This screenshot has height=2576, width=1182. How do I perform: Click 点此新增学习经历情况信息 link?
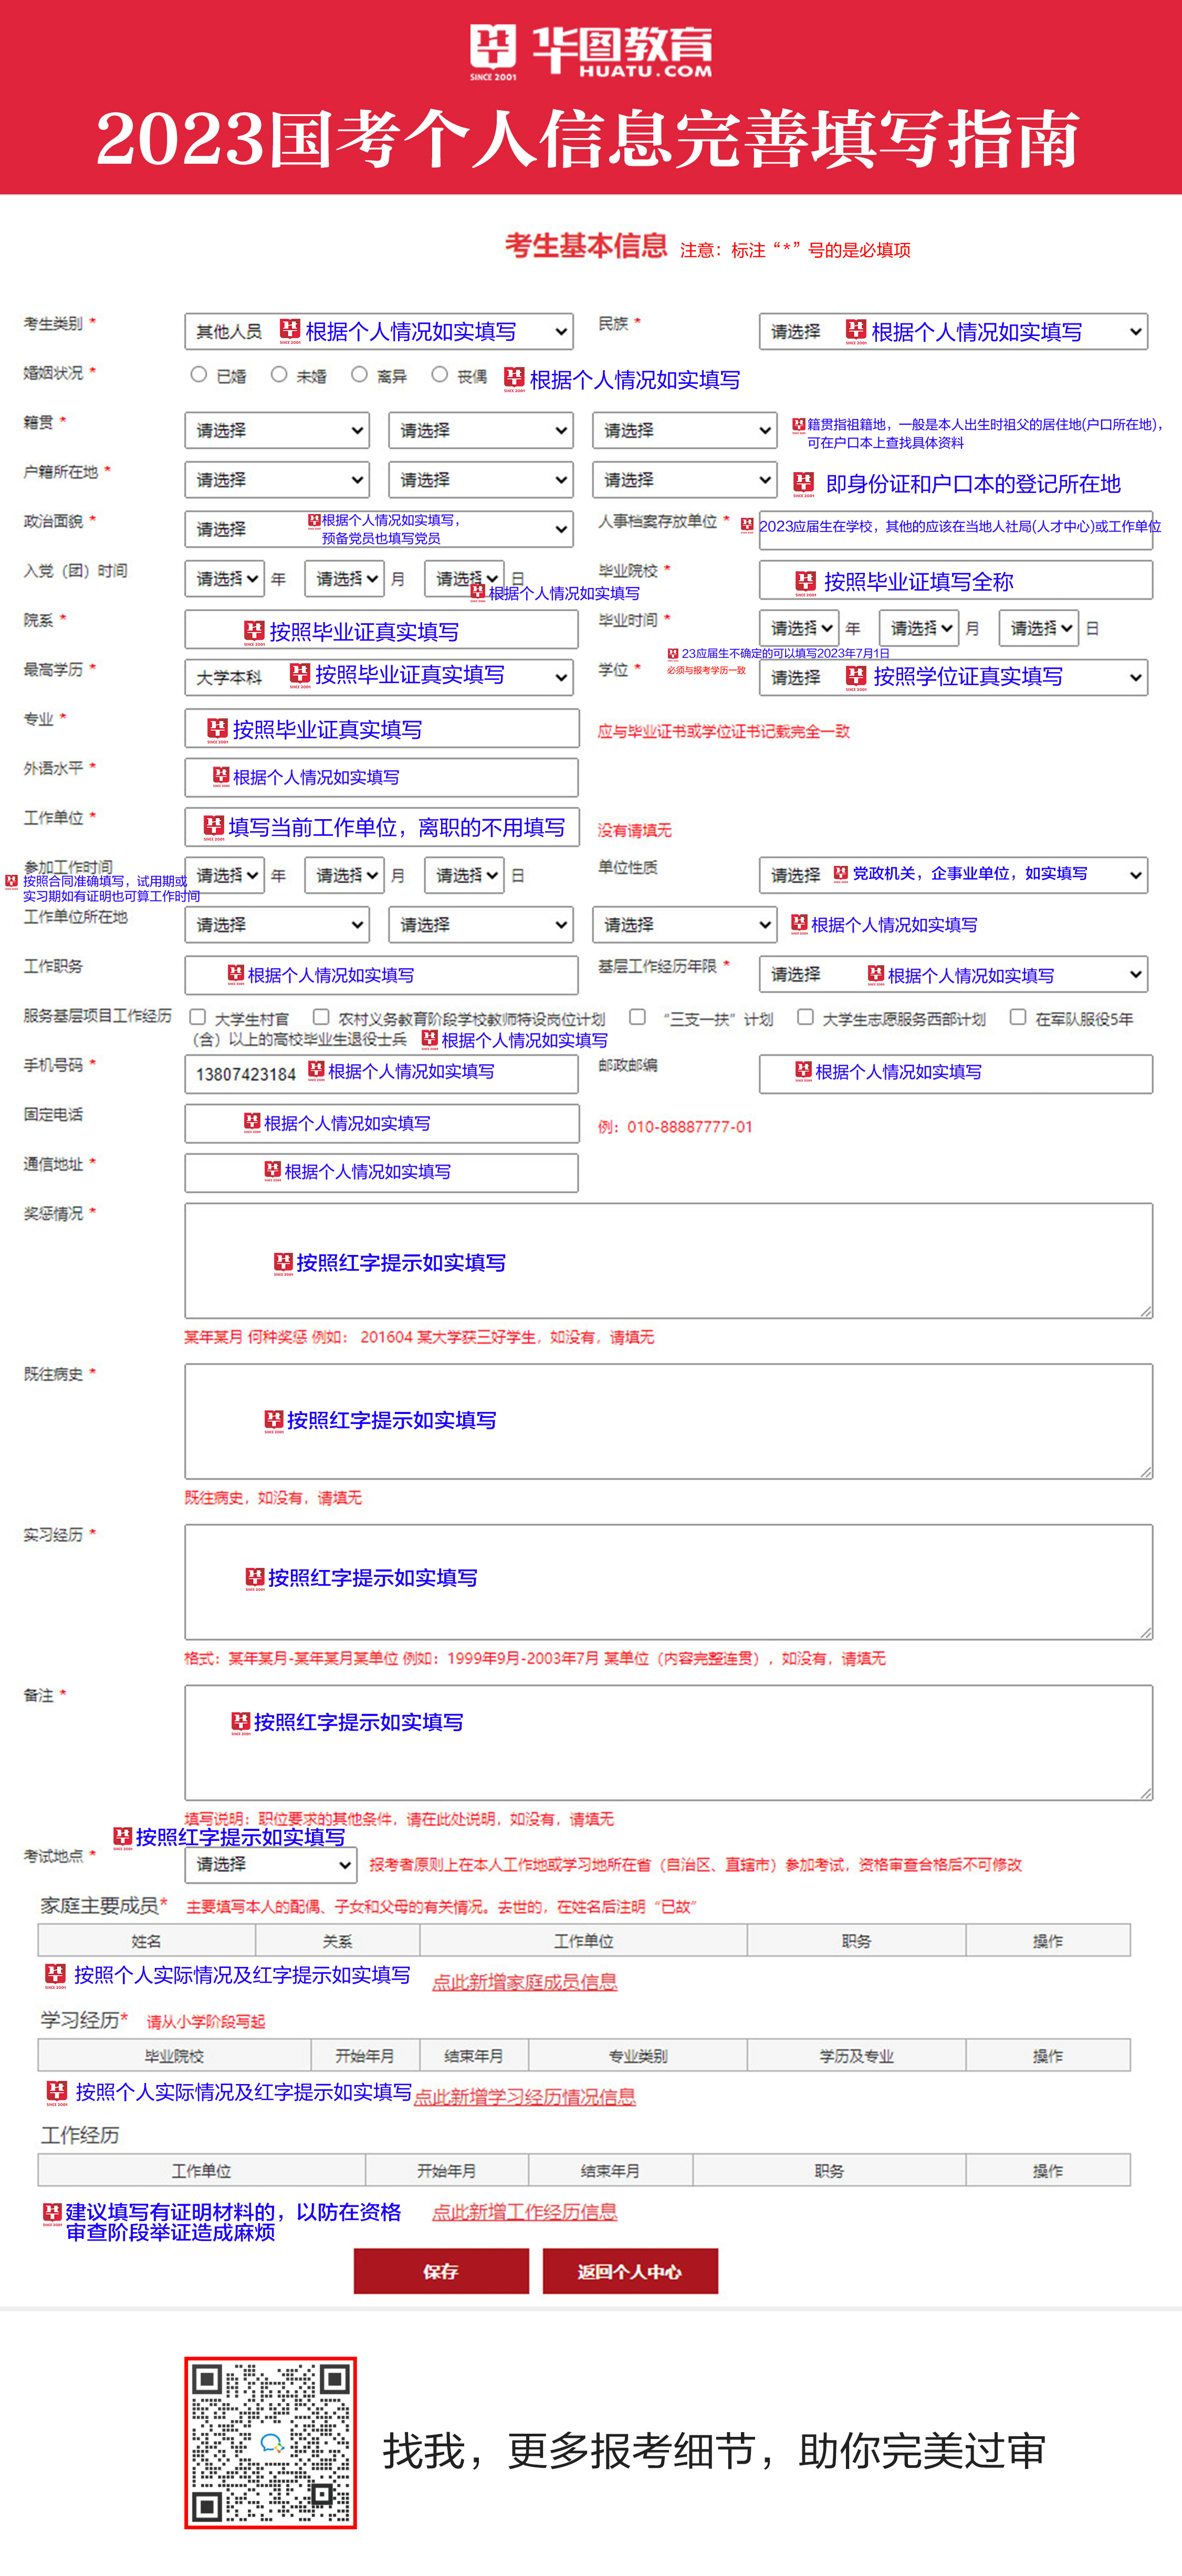(x=525, y=2097)
